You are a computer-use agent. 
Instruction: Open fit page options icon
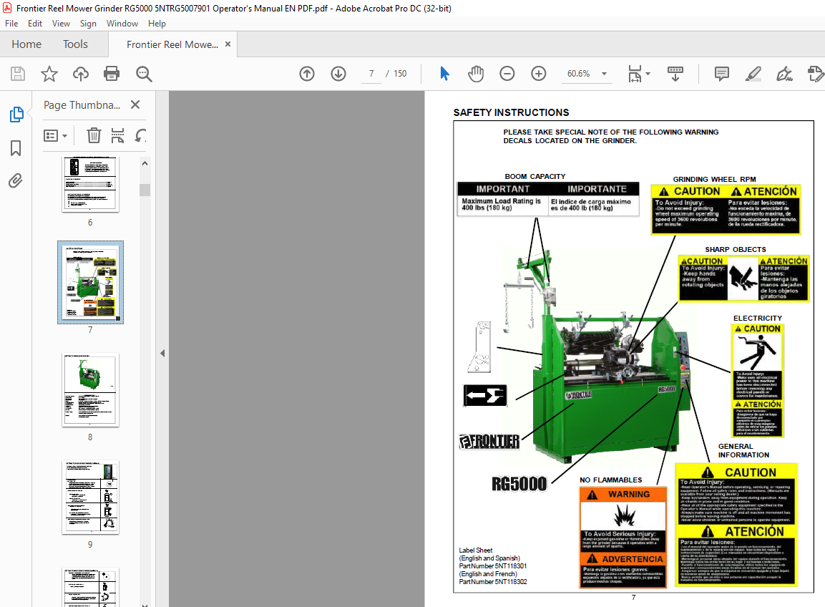tap(635, 74)
